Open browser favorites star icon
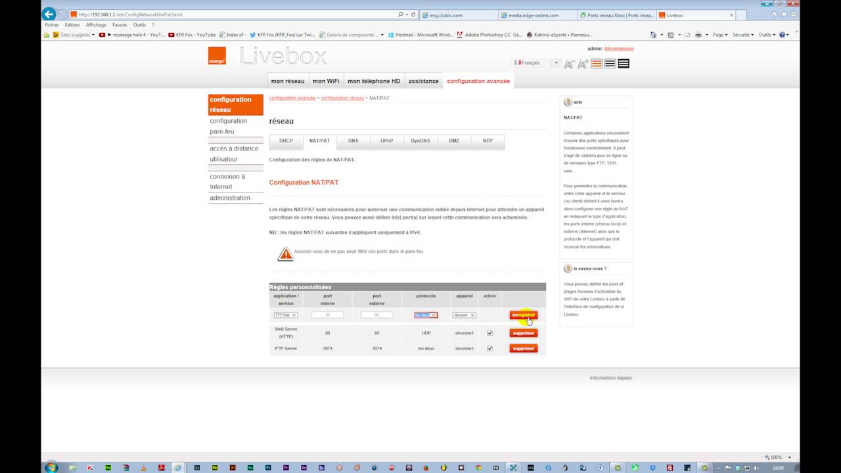 coord(784,14)
